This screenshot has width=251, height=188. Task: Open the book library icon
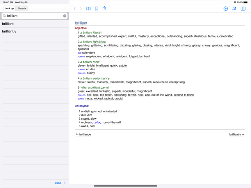point(89,9)
